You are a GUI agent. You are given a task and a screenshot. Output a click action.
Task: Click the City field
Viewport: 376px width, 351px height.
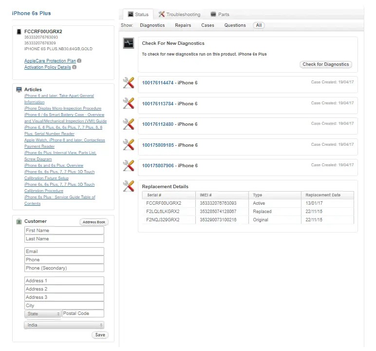64,306
